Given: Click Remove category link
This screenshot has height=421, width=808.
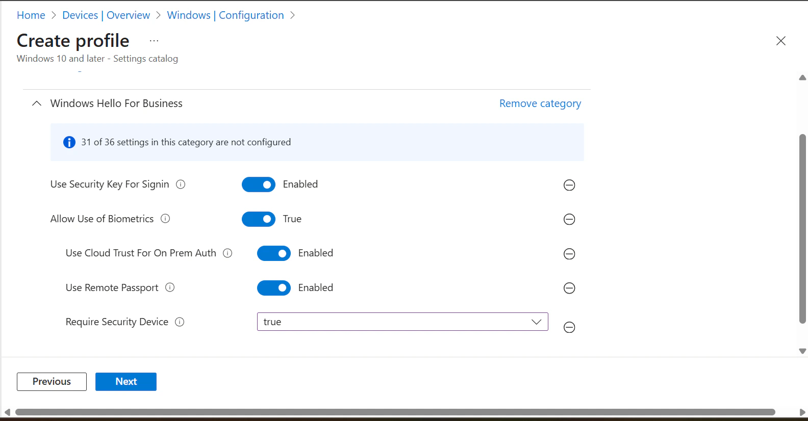Looking at the screenshot, I should (540, 103).
